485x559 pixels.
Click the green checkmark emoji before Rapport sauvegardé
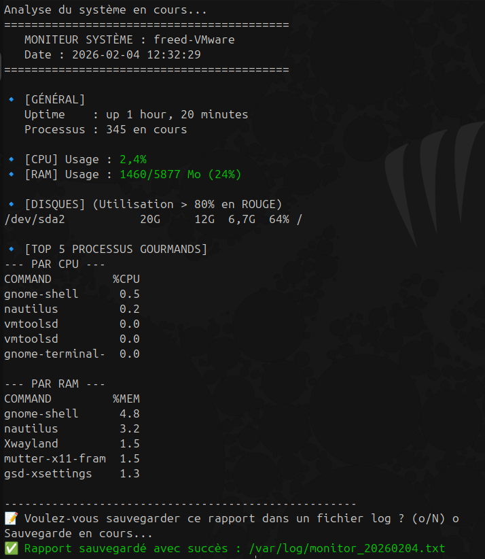pyautogui.click(x=11, y=548)
